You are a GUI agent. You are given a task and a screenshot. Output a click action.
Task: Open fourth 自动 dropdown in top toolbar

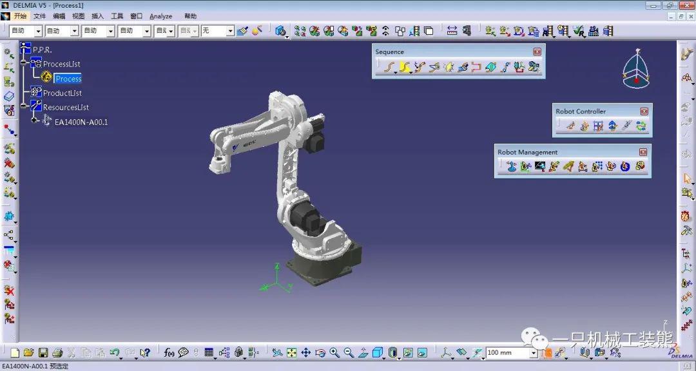[x=147, y=31]
